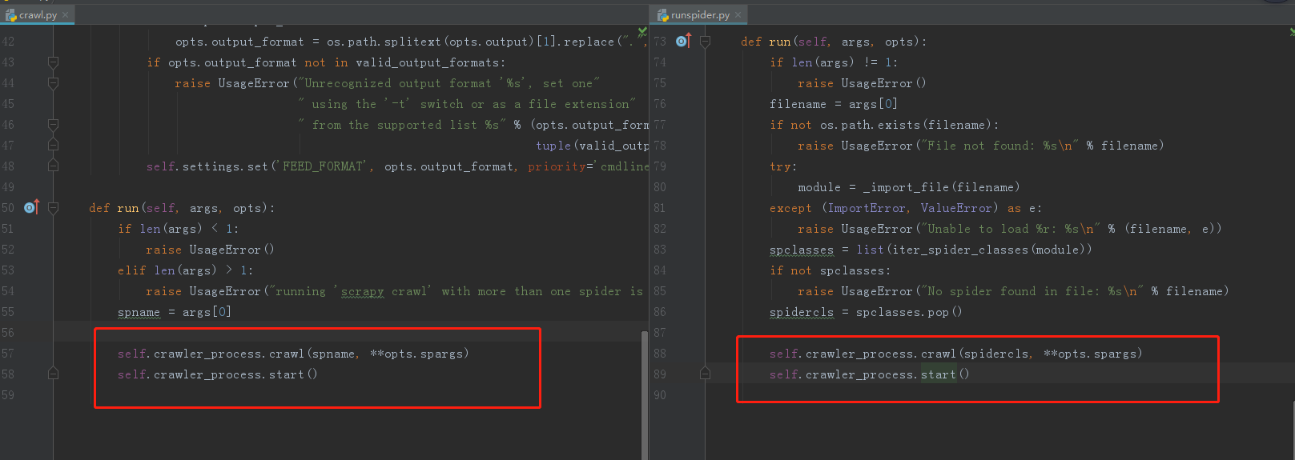Click 'if not spclasses:' in runspider.py

pos(829,270)
